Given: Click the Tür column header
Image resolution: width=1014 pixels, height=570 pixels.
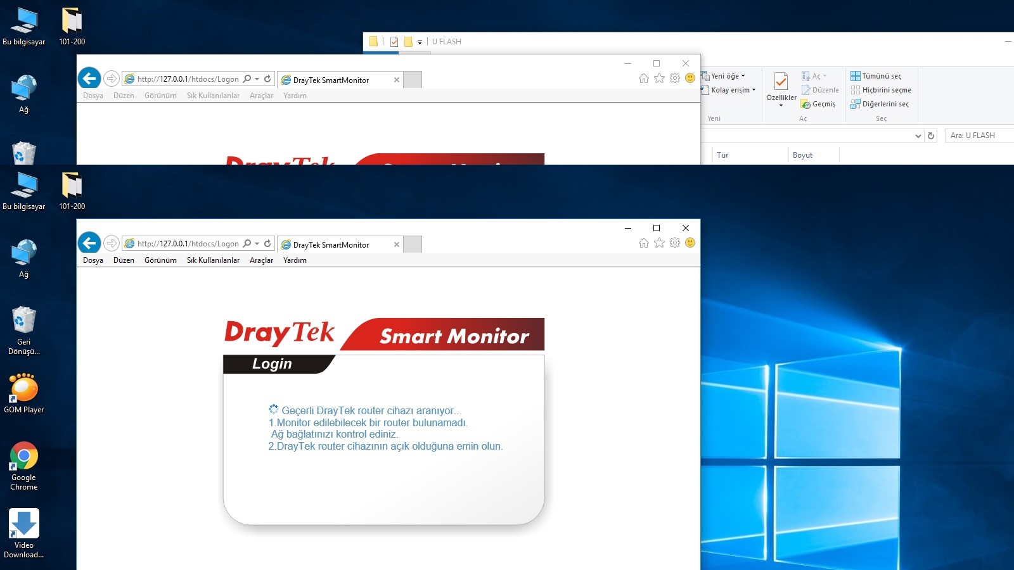Looking at the screenshot, I should pyautogui.click(x=722, y=155).
